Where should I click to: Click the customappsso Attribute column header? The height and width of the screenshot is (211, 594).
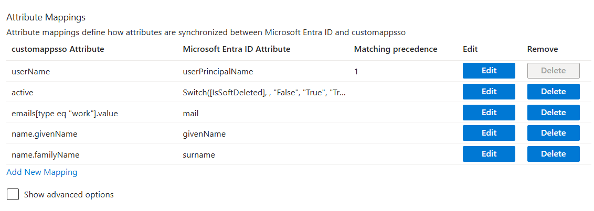tap(58, 49)
